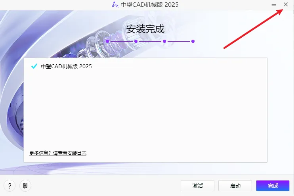Open the help question mark button
294x196 pixels.
10,186
